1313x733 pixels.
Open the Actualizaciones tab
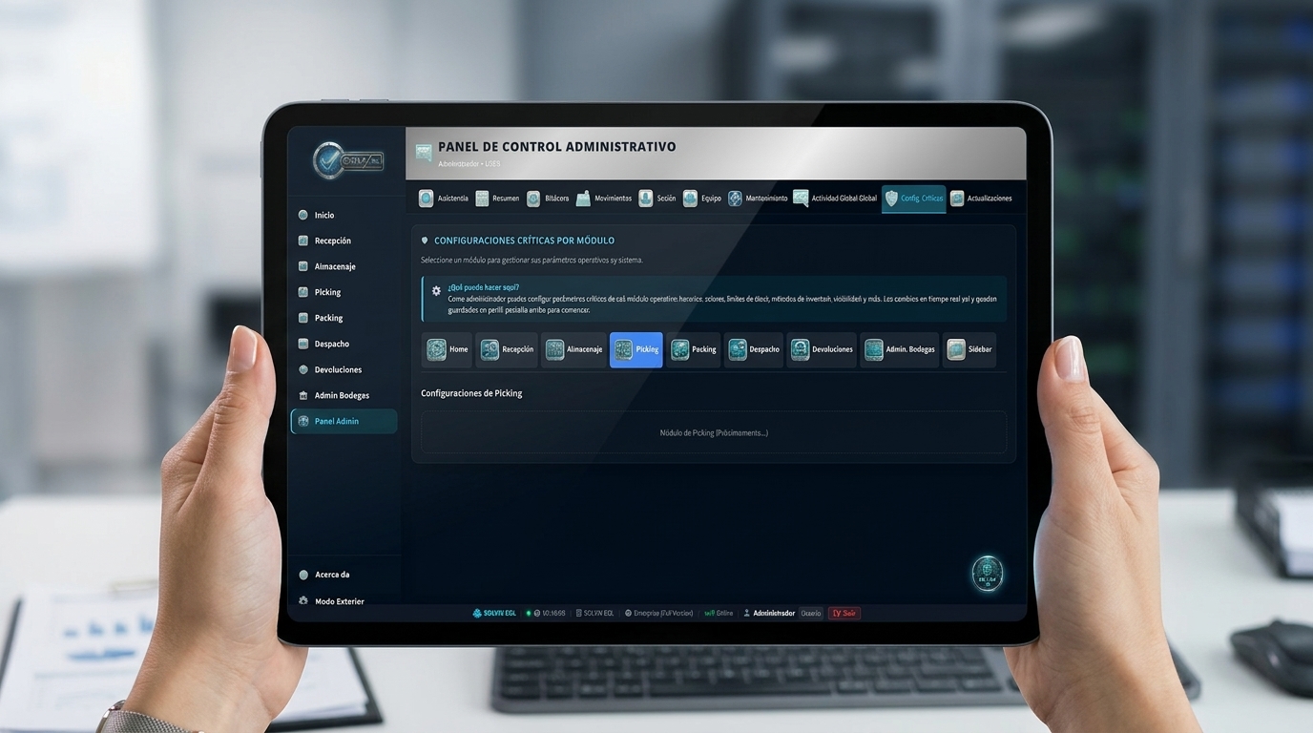981,199
